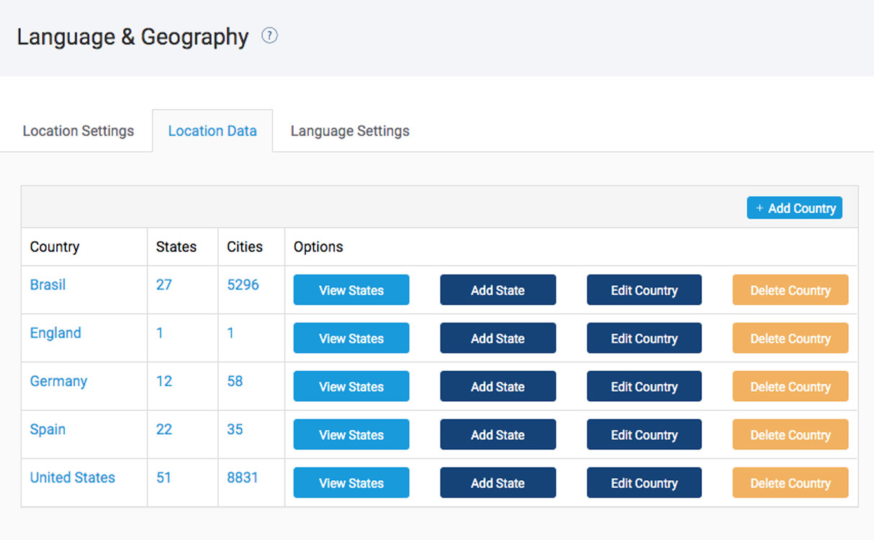Screen dimensions: 874x540
Task: Click the Add Country button
Action: 794,208
